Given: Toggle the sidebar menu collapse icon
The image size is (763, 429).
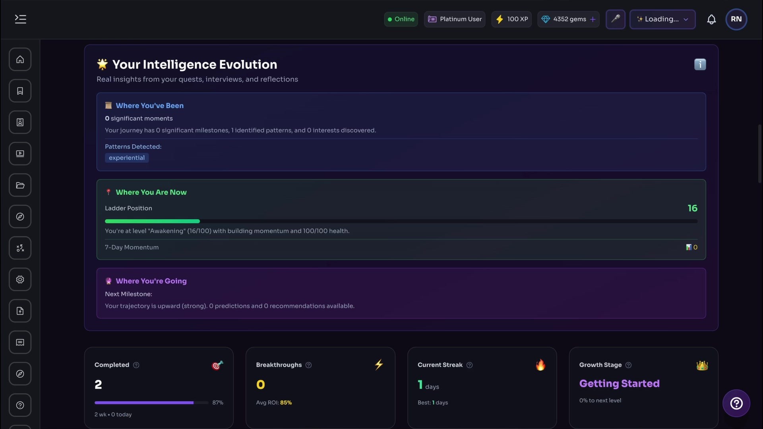Looking at the screenshot, I should coord(20,19).
